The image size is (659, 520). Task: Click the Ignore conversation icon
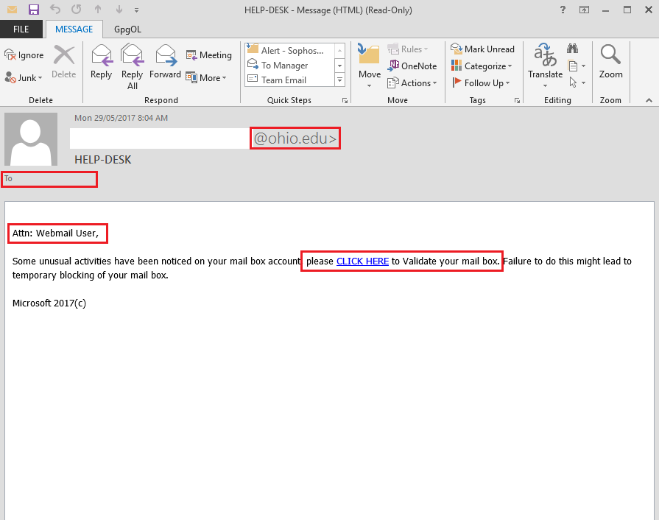click(x=24, y=55)
